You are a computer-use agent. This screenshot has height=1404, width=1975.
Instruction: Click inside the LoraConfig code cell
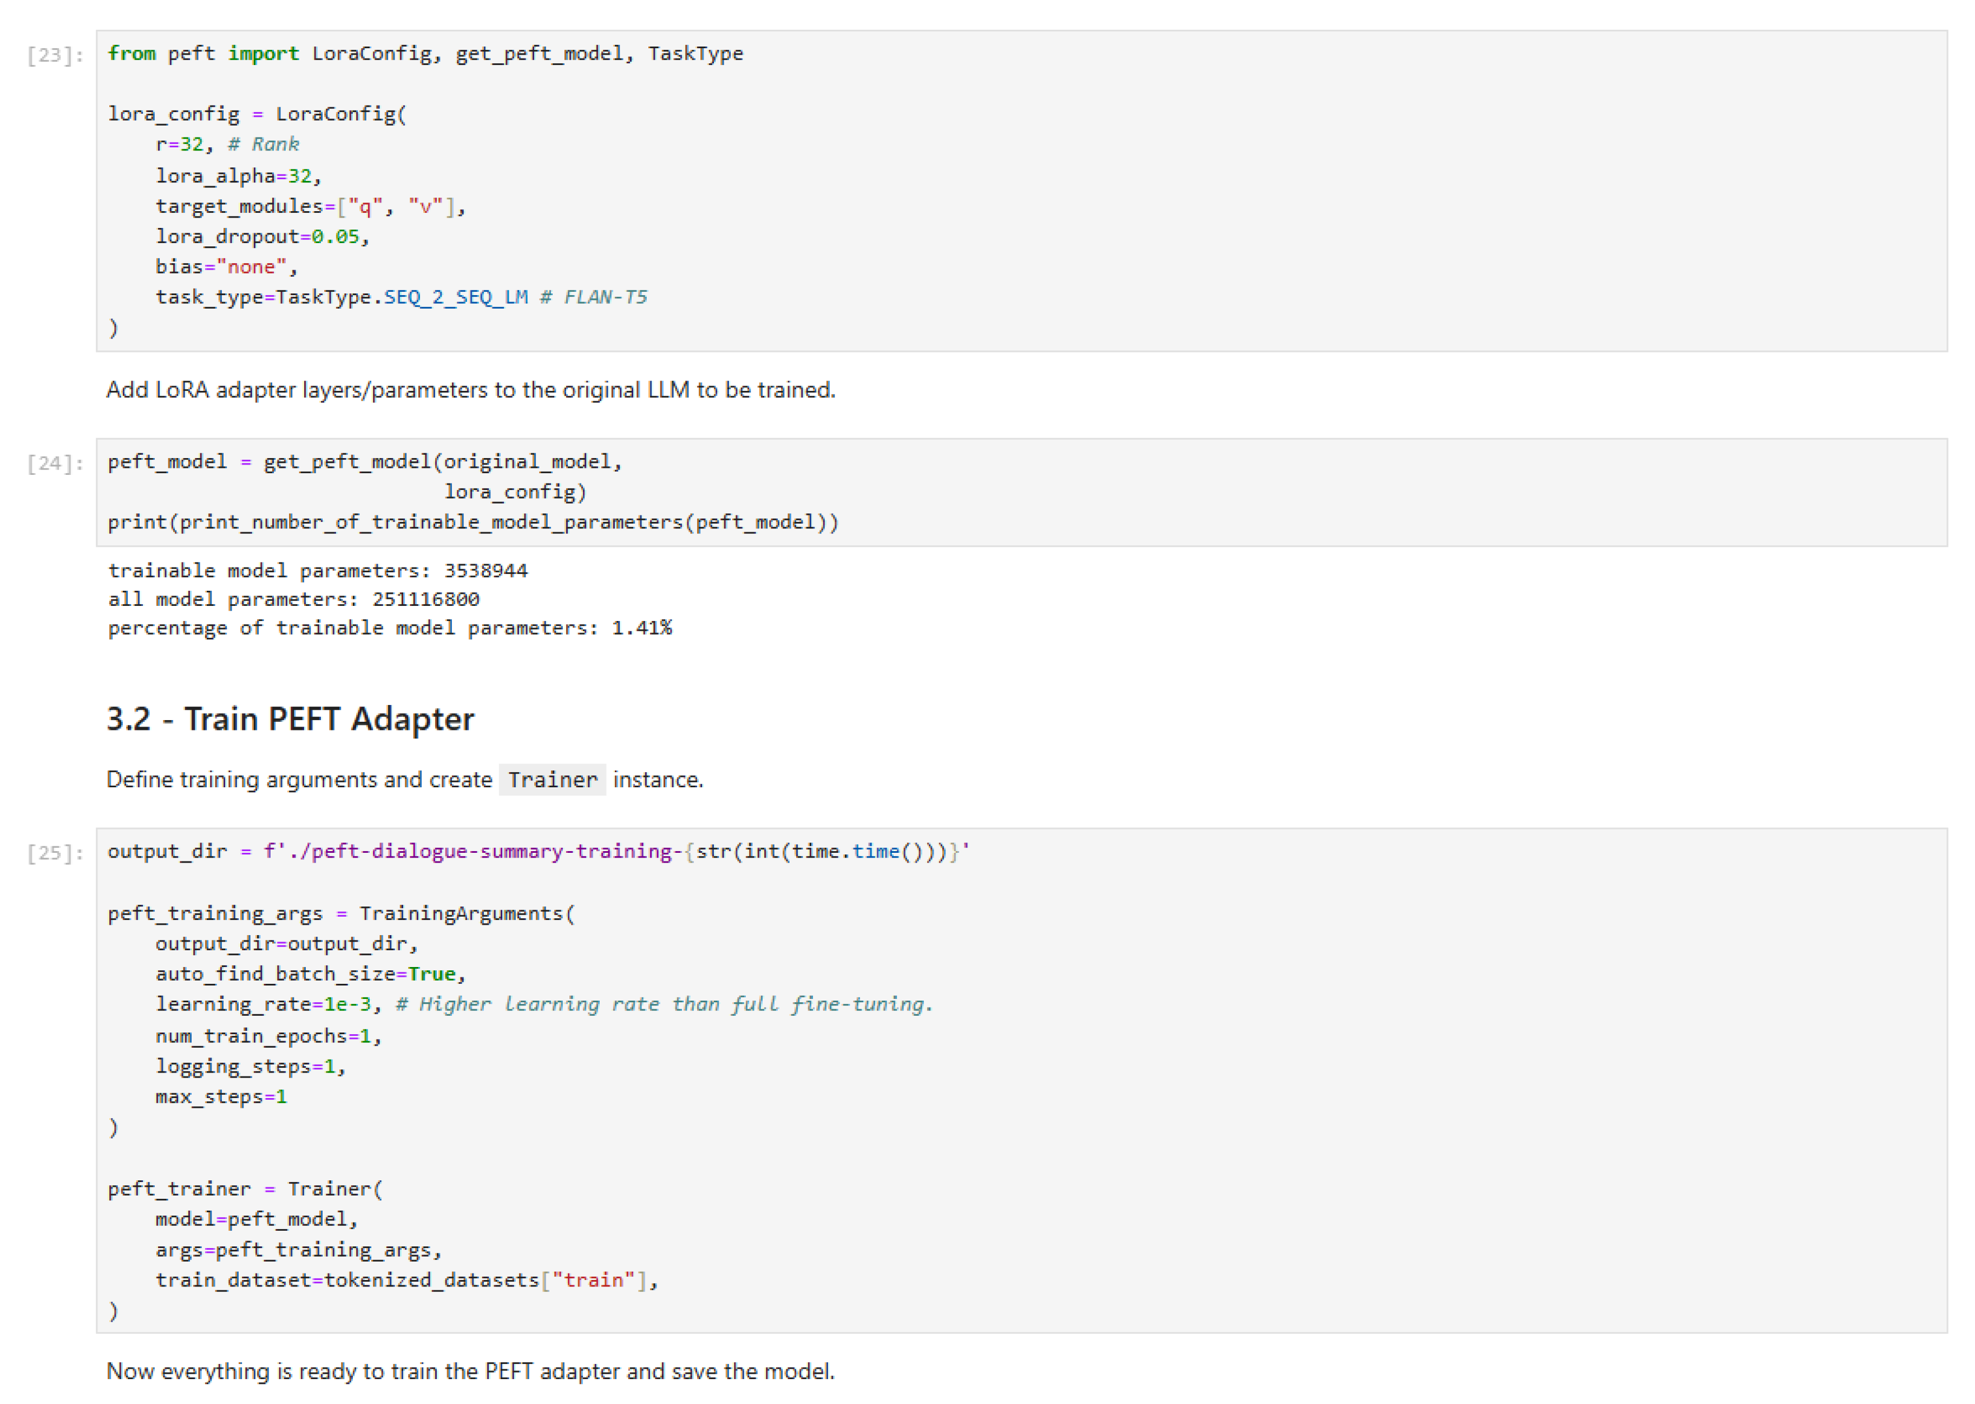[x=1123, y=190]
